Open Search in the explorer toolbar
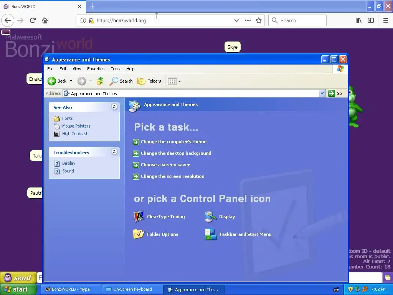 (x=121, y=81)
